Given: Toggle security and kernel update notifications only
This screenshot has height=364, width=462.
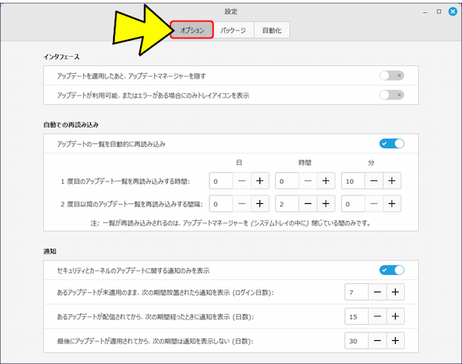Looking at the screenshot, I should coord(391,270).
